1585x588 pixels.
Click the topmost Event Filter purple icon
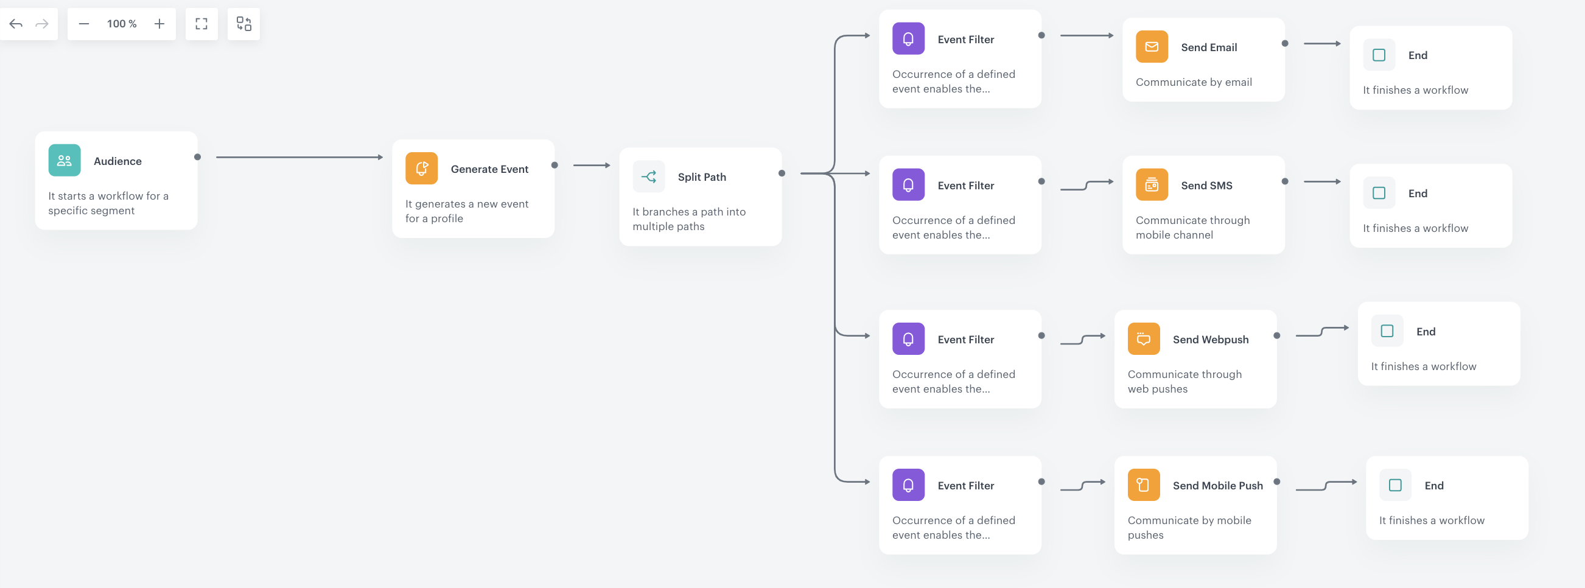coord(908,38)
